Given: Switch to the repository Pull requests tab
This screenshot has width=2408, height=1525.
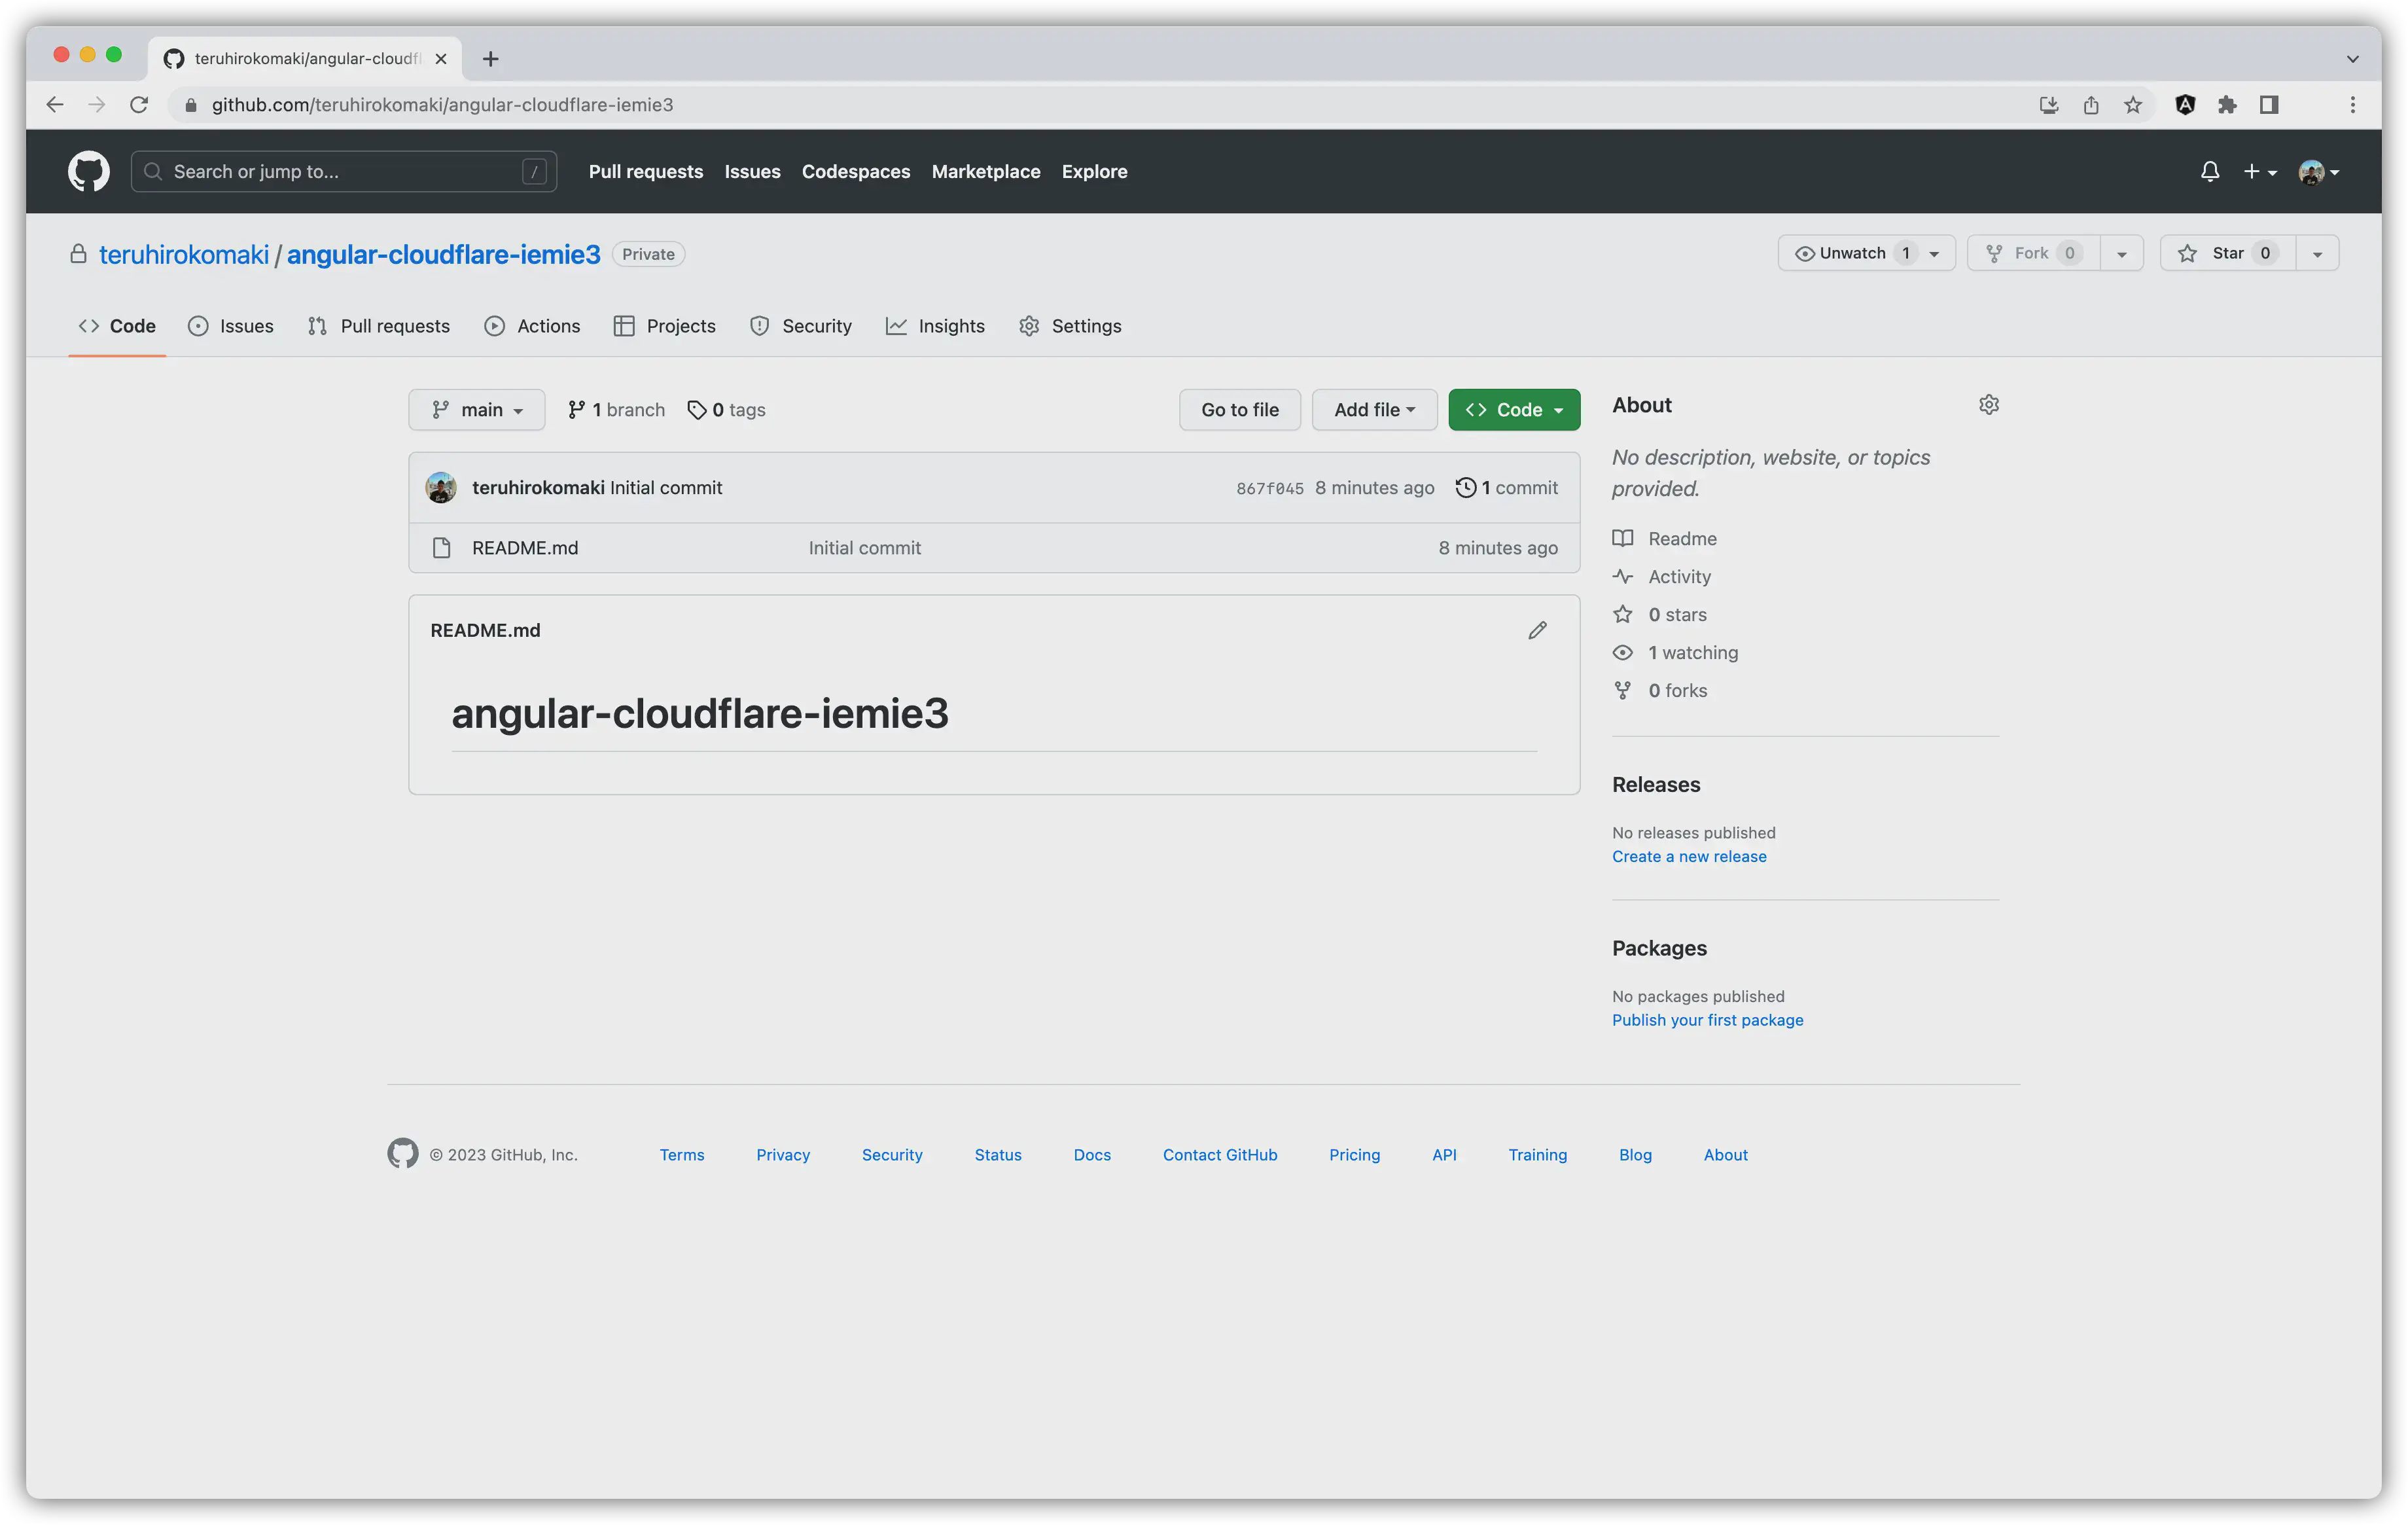Looking at the screenshot, I should [x=378, y=325].
